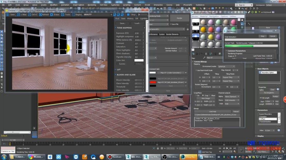Switch to the LightMix tab
286x160 pixels.
coord(144,19)
